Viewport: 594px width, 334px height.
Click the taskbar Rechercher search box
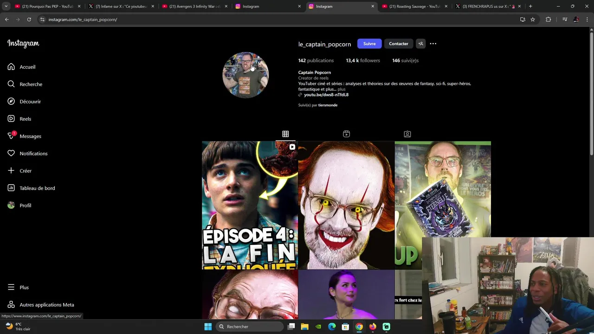tap(250, 327)
